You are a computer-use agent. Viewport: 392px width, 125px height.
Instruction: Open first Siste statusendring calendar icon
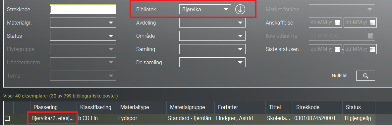point(338,49)
